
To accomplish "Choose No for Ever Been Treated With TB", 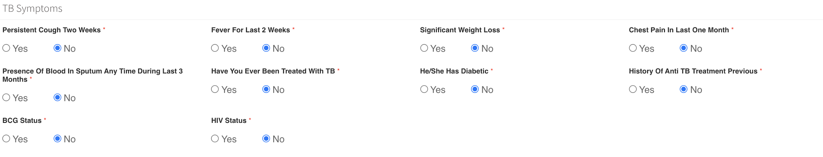I will click(x=266, y=89).
